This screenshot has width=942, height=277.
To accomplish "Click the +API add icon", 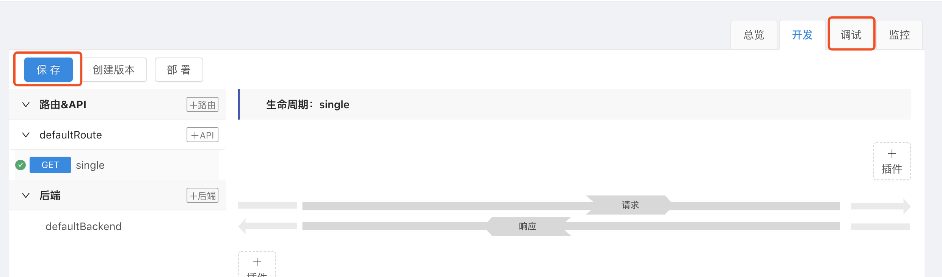I will [x=203, y=135].
